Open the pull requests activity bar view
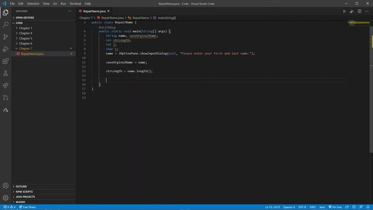The height and width of the screenshot is (210, 373). click(x=5, y=97)
